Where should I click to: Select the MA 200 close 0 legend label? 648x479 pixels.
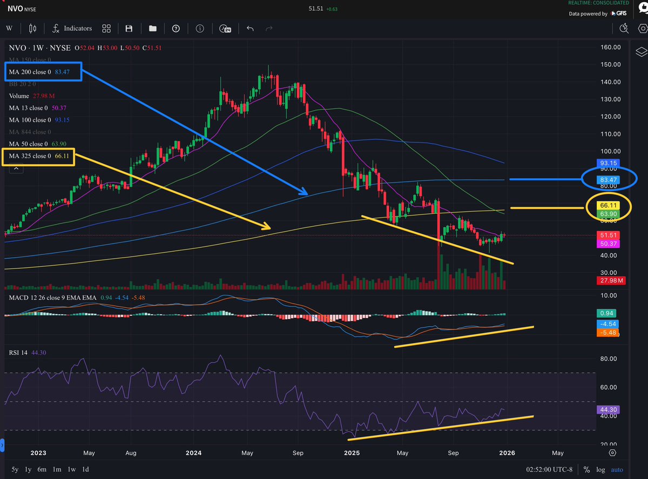click(x=30, y=72)
